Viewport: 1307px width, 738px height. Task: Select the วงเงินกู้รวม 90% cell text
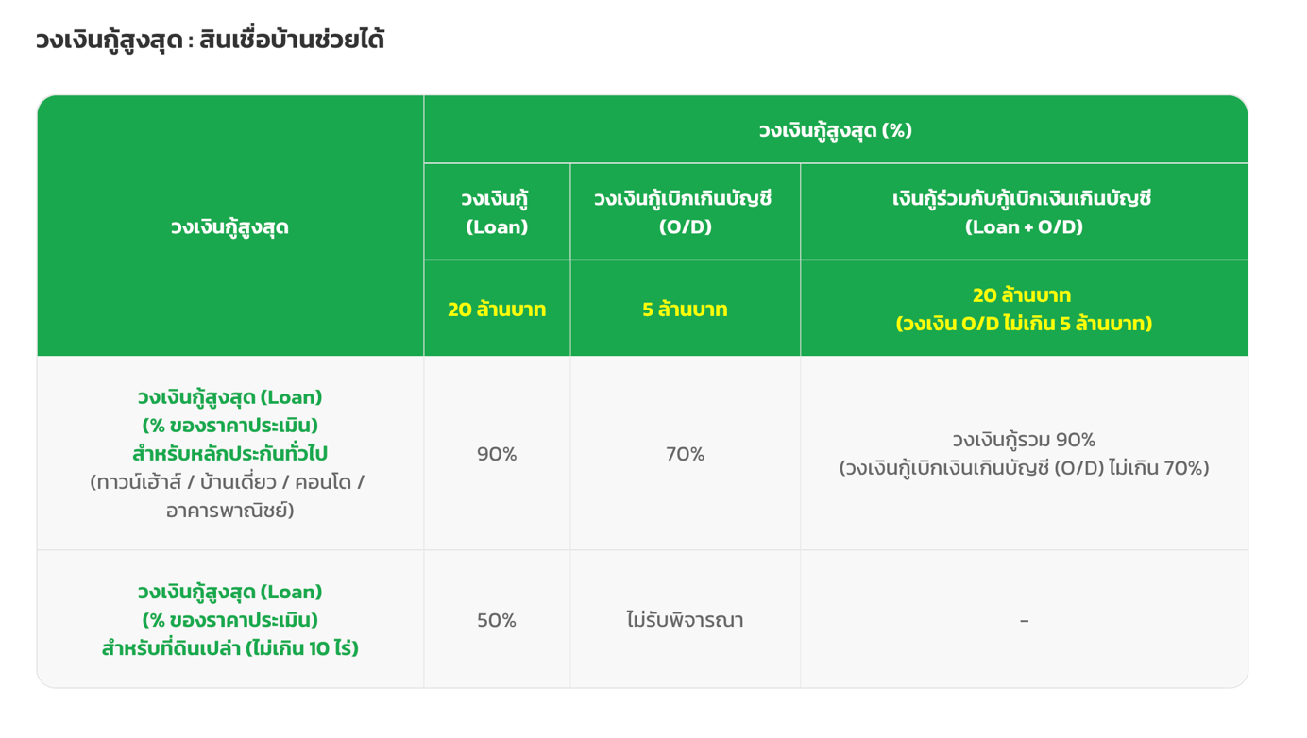[x=1024, y=440]
